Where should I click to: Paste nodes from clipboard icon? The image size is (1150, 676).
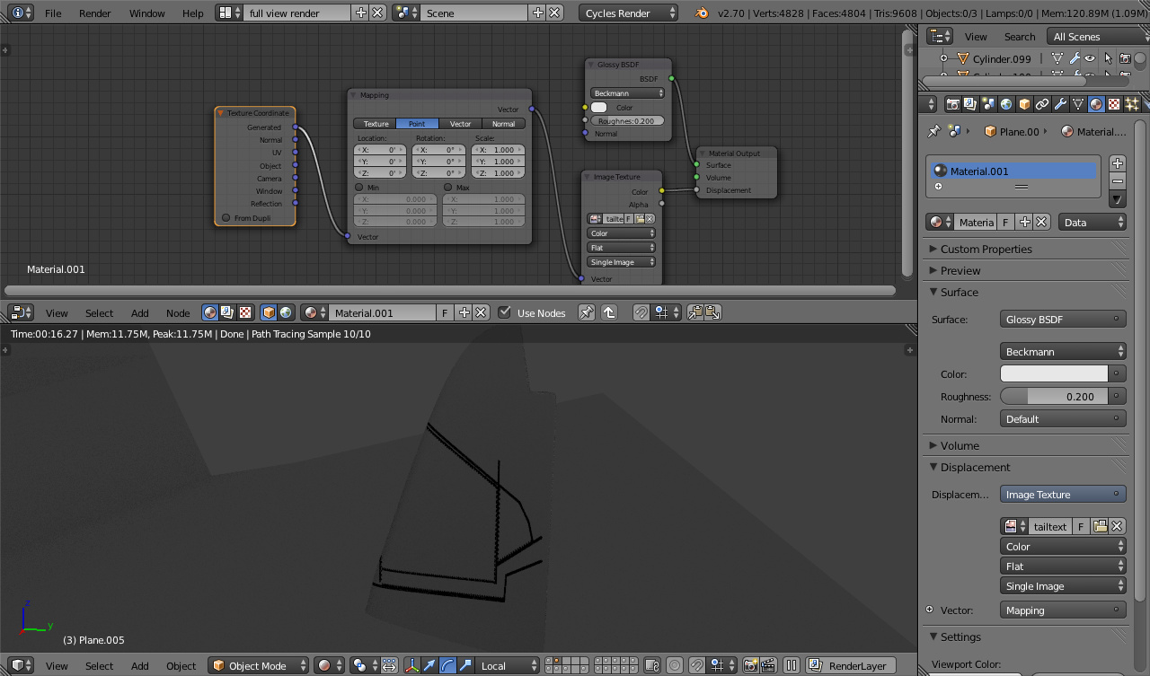[712, 312]
